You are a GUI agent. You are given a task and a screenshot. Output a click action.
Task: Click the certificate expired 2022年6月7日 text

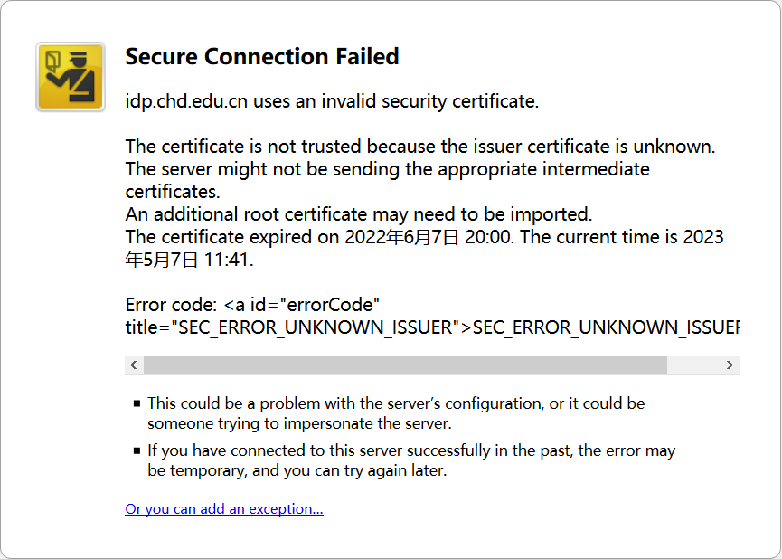[319, 237]
